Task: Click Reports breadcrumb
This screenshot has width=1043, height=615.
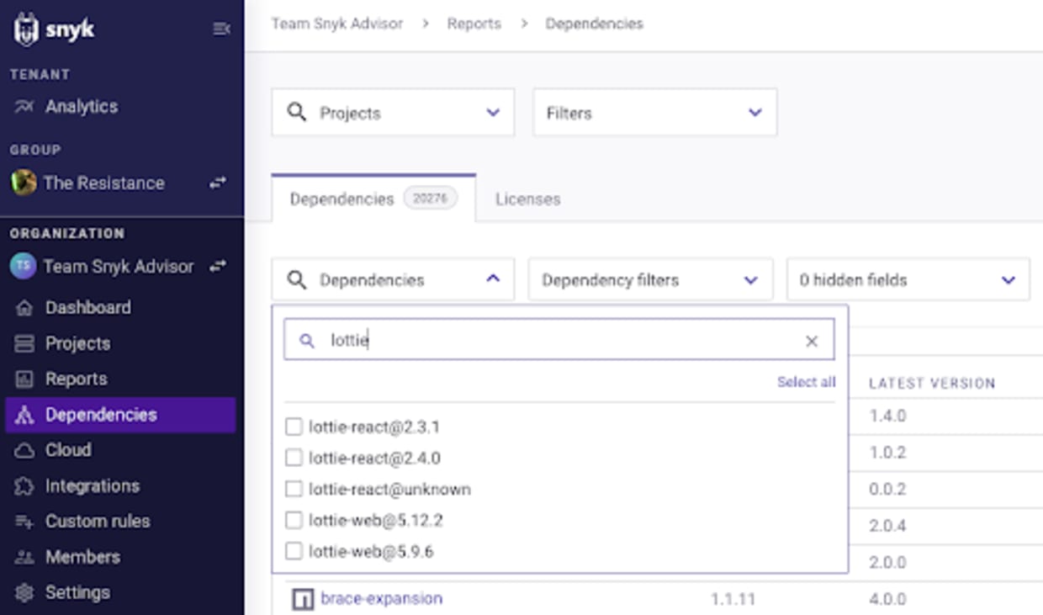Action: tap(474, 24)
